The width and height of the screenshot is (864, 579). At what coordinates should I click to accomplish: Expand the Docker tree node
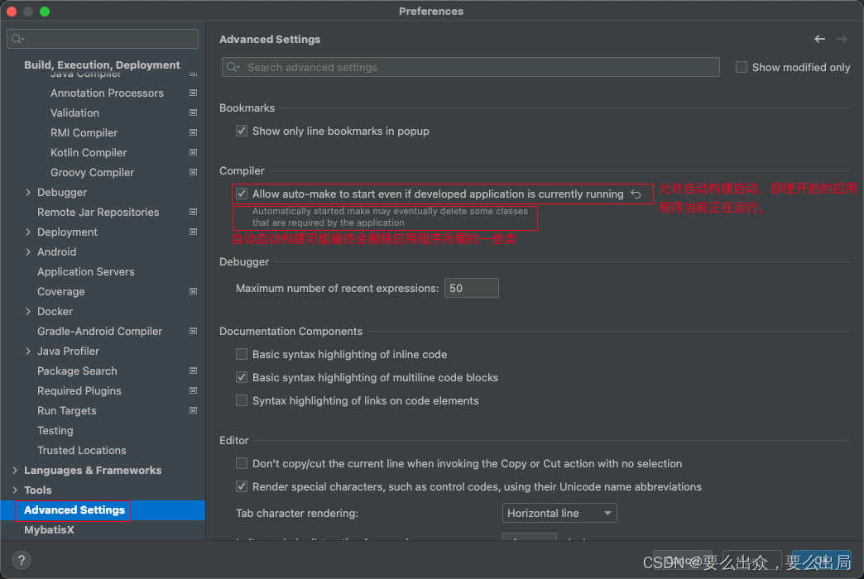pos(28,311)
